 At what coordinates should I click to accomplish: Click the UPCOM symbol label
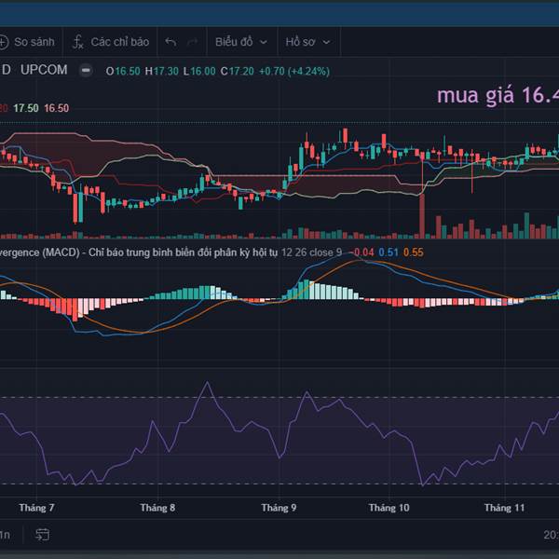pos(44,70)
